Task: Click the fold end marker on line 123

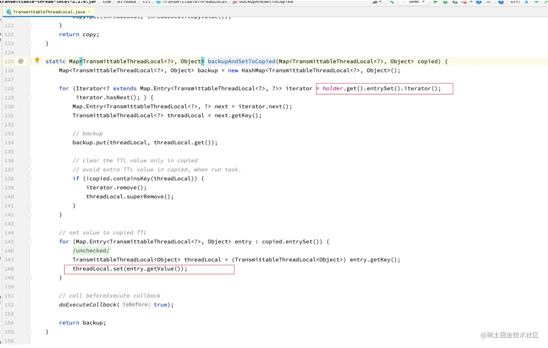Action: point(29,43)
